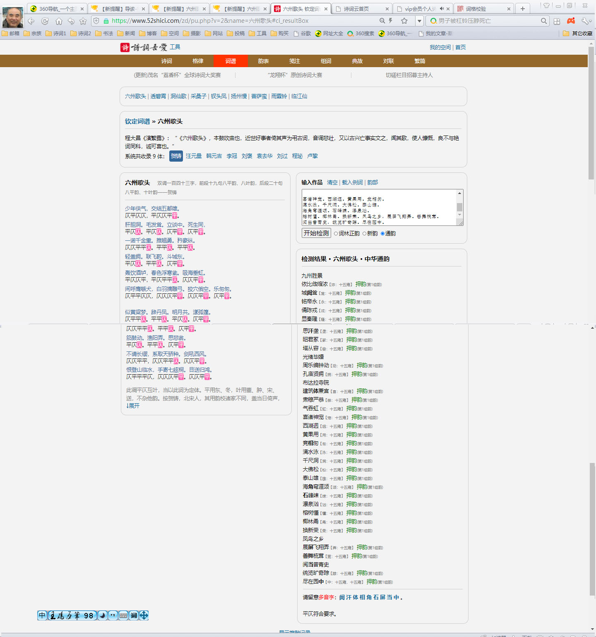Switch site to 繁简 conversion
This screenshot has height=637, width=596.
point(420,61)
